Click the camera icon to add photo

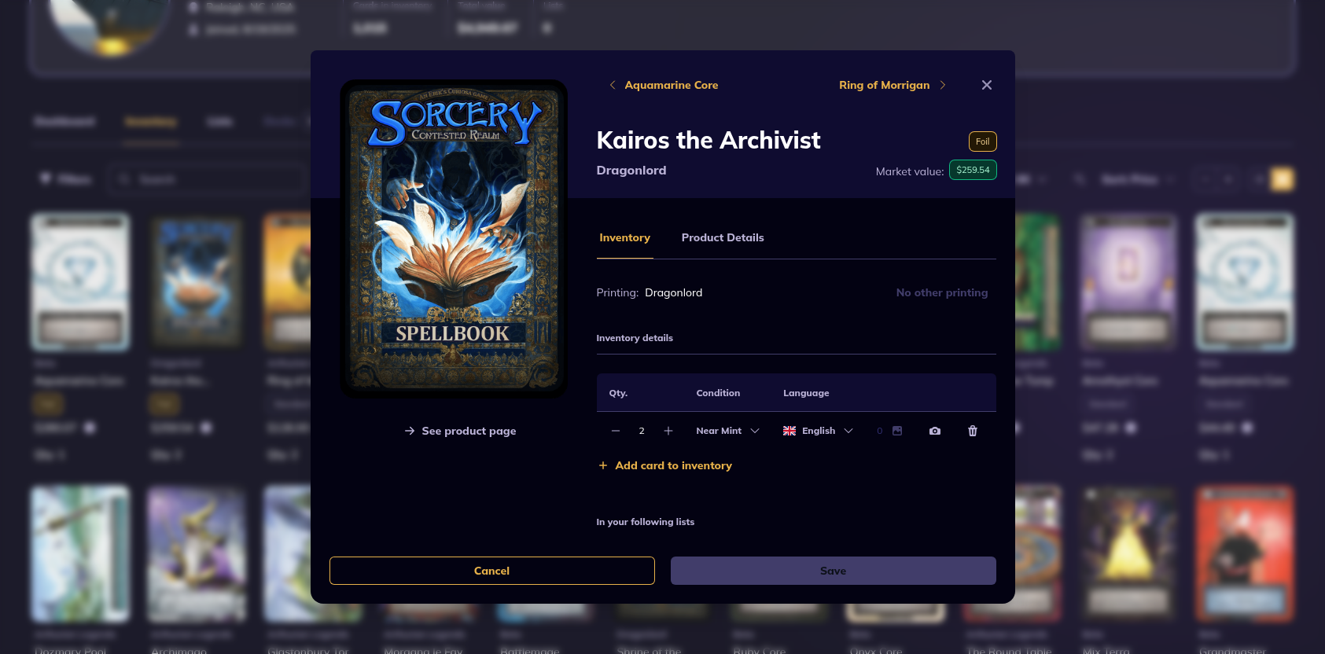(x=934, y=431)
